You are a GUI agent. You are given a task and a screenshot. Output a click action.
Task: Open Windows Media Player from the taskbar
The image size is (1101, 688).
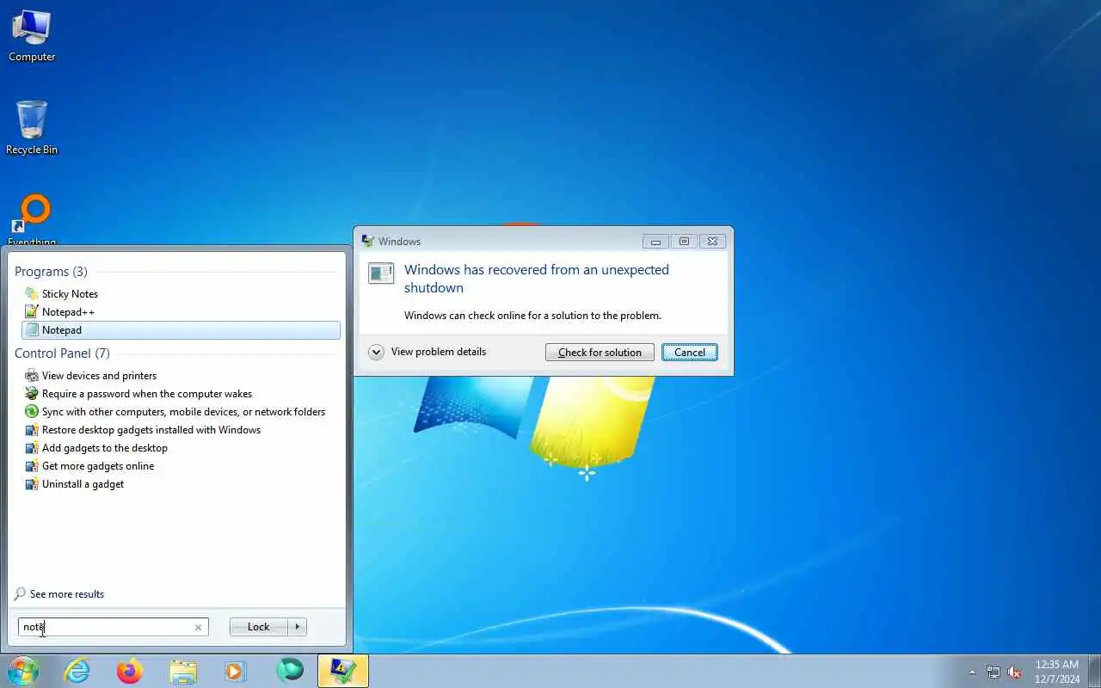(236, 671)
